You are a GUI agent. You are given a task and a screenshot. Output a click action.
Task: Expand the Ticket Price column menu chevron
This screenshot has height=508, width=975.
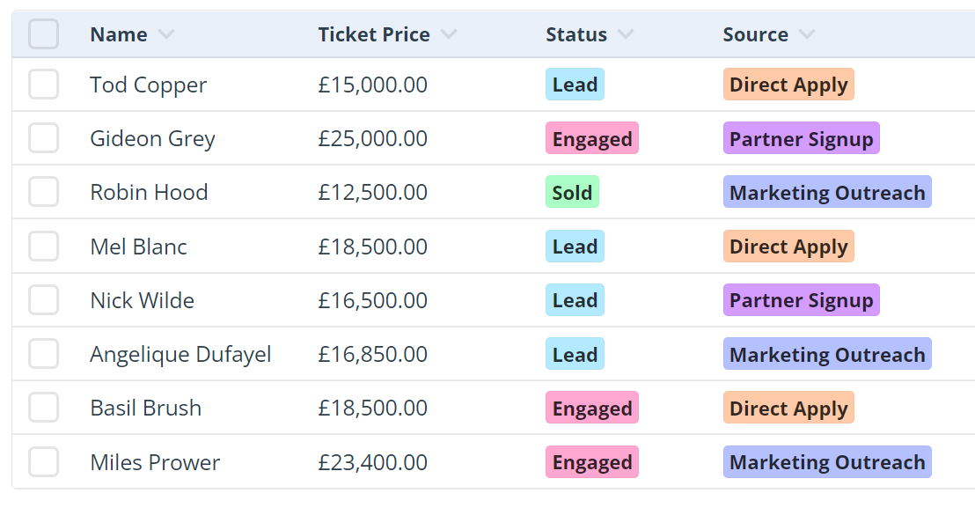point(449,34)
